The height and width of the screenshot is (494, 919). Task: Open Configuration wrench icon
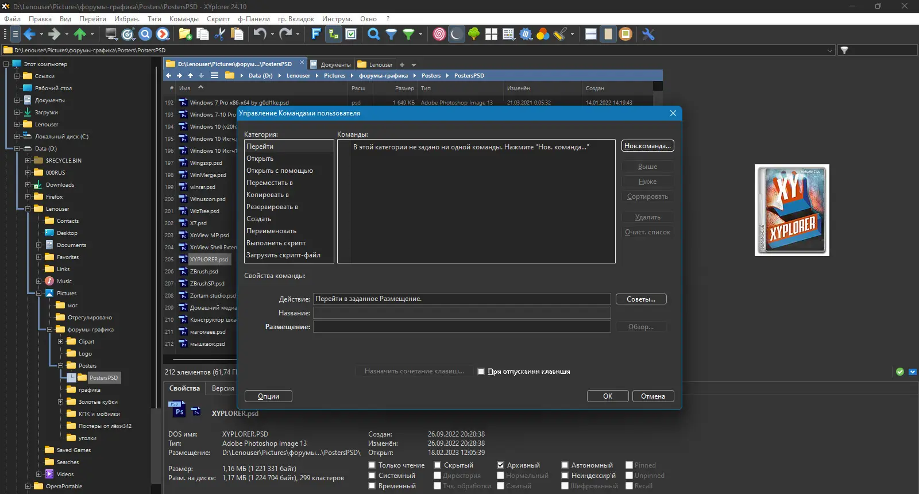coord(648,34)
